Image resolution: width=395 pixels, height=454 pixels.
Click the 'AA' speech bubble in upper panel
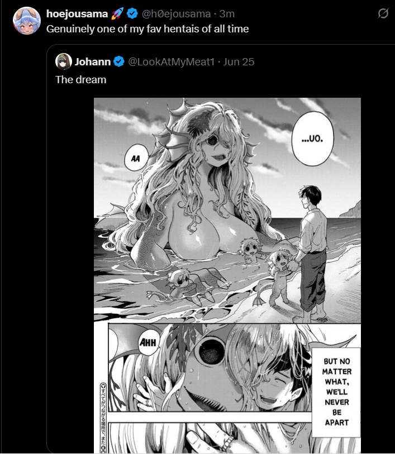(136, 159)
